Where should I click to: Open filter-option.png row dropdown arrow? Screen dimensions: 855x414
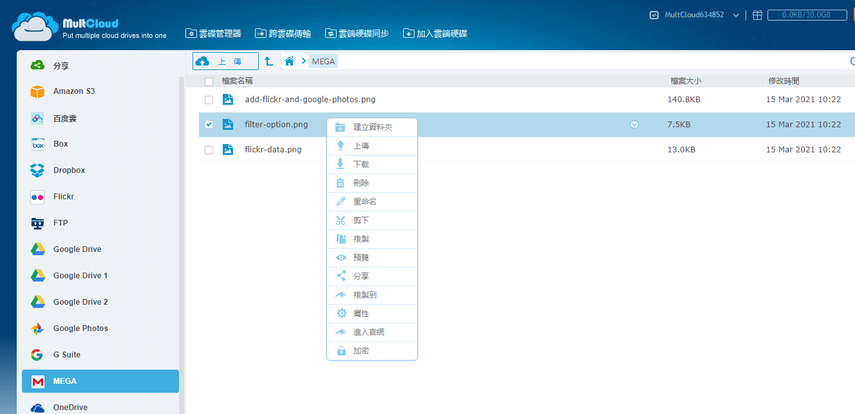(x=634, y=125)
